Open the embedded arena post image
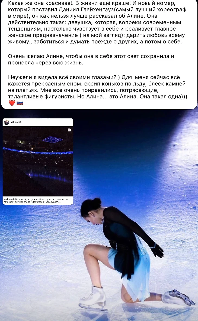Image resolution: width=198 pixels, height=321 pixels. (x=38, y=161)
